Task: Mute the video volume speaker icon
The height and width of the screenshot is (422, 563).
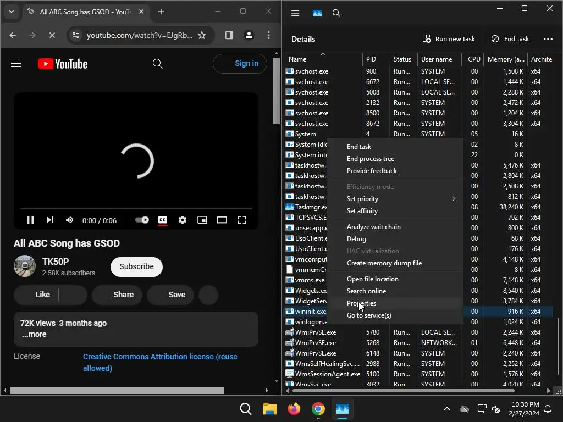Action: [69, 220]
